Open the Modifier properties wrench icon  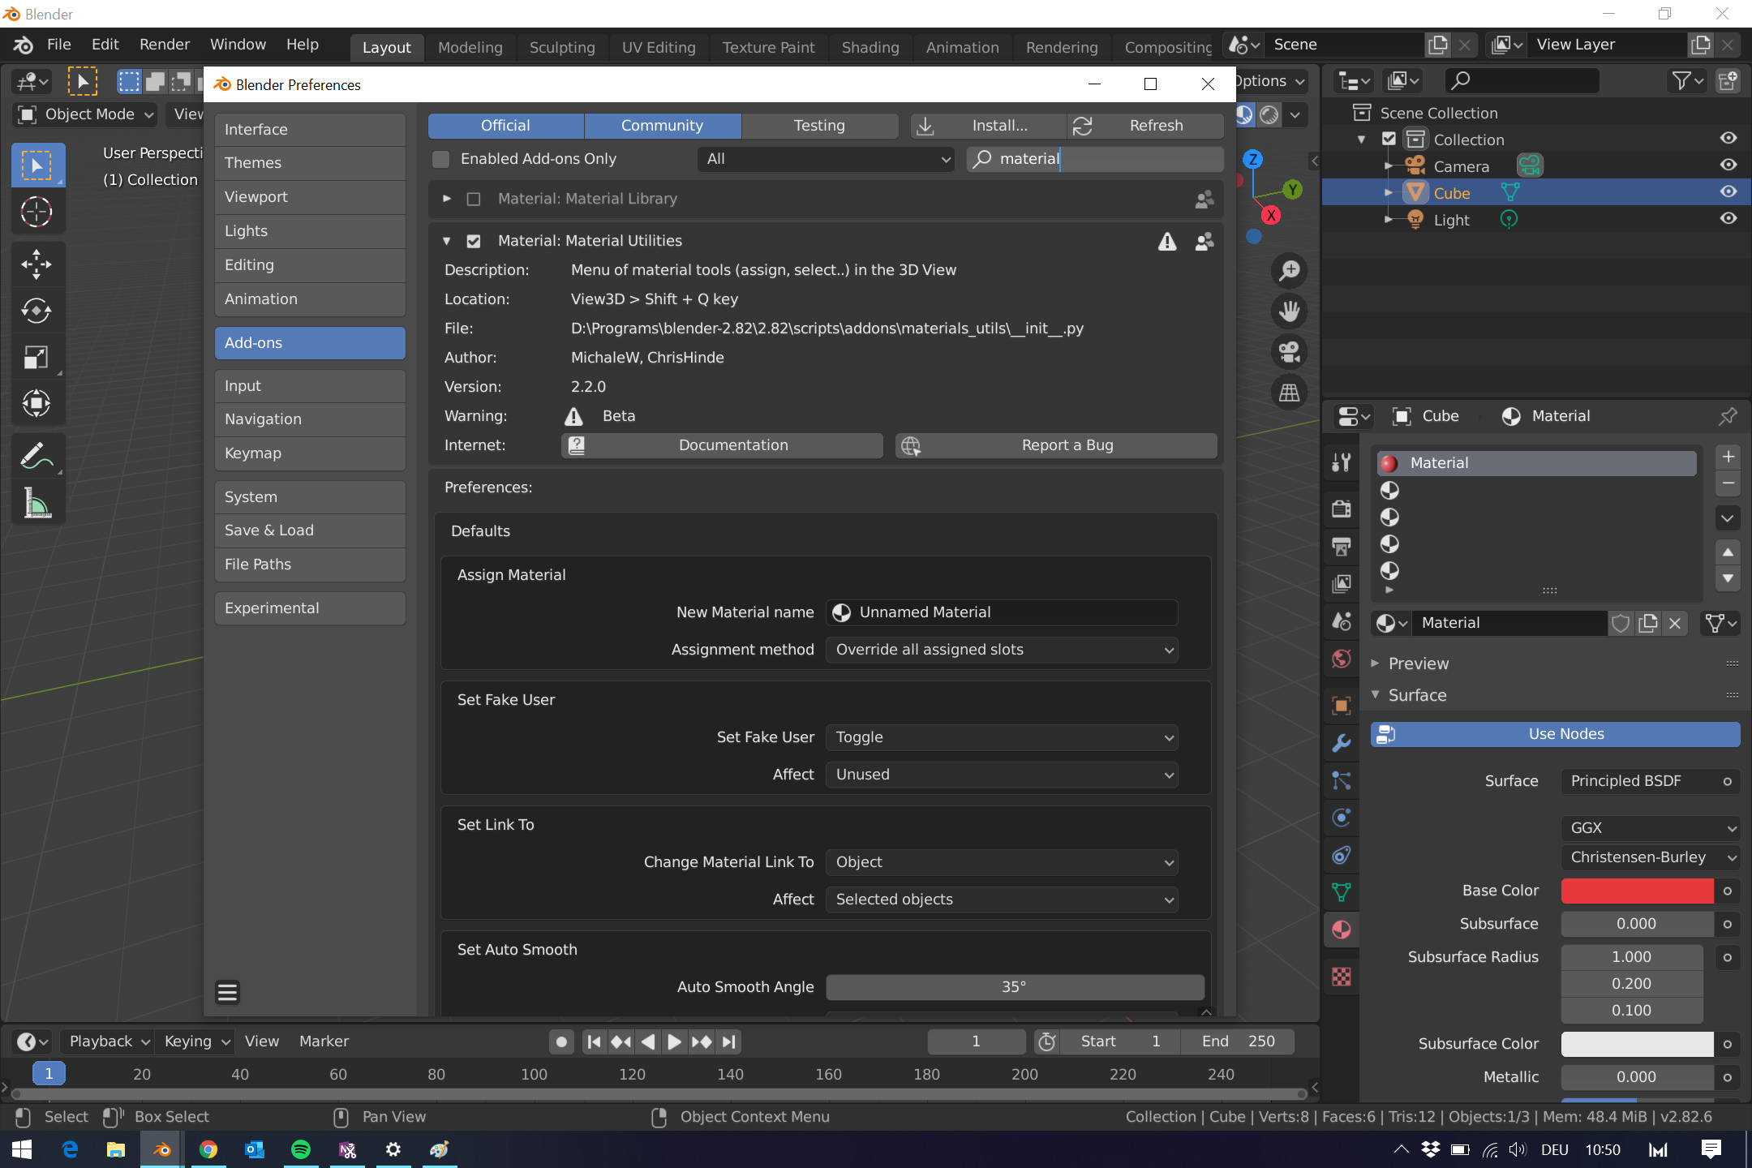pyautogui.click(x=1342, y=742)
